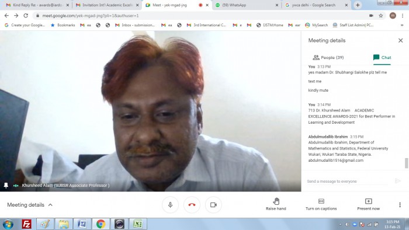Reload the Meet page
409x230 pixels.
[x=26, y=16]
